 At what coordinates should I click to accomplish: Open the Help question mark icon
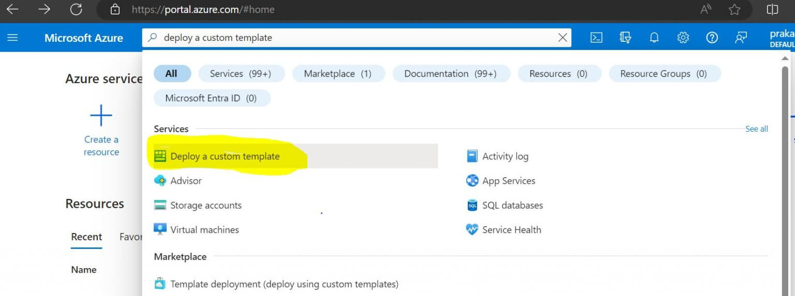712,38
